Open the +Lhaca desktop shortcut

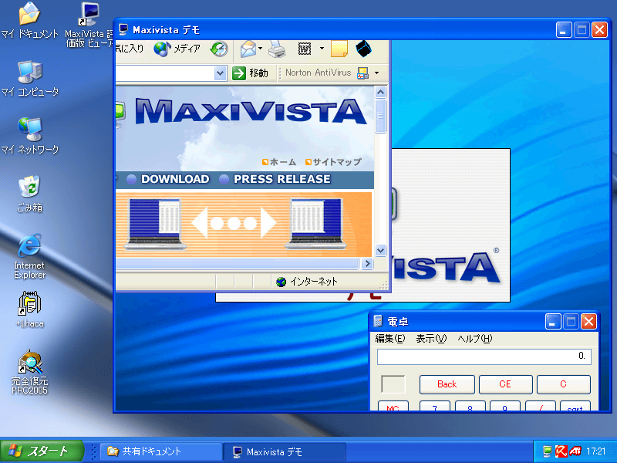29,309
